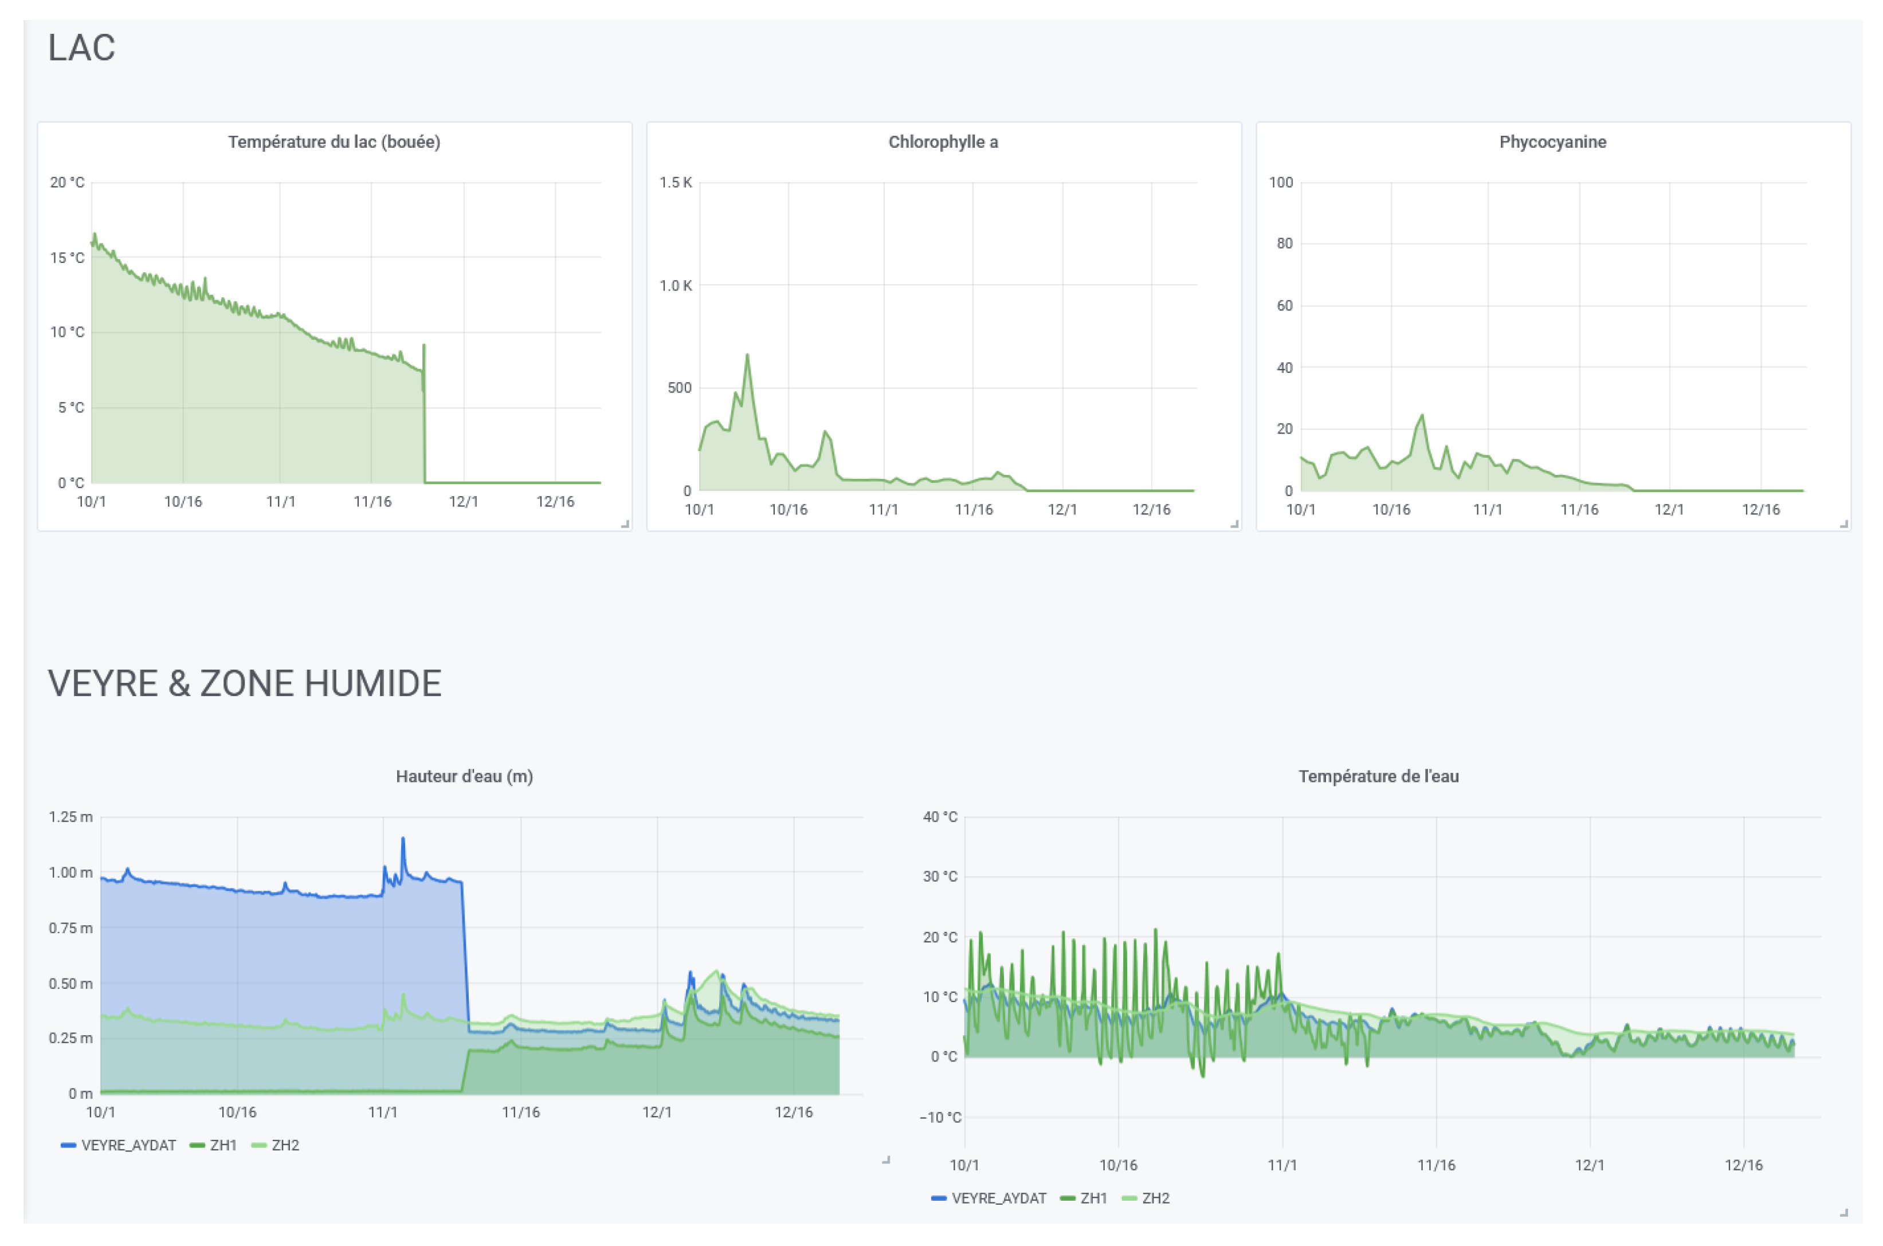Click the 30 °C axis label in Température de l'eau
The image size is (1883, 1246).
940,876
